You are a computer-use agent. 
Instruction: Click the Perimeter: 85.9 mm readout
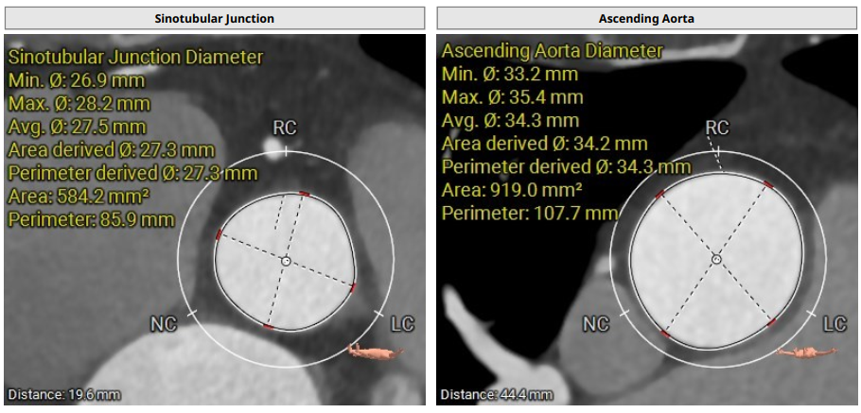[x=91, y=219]
